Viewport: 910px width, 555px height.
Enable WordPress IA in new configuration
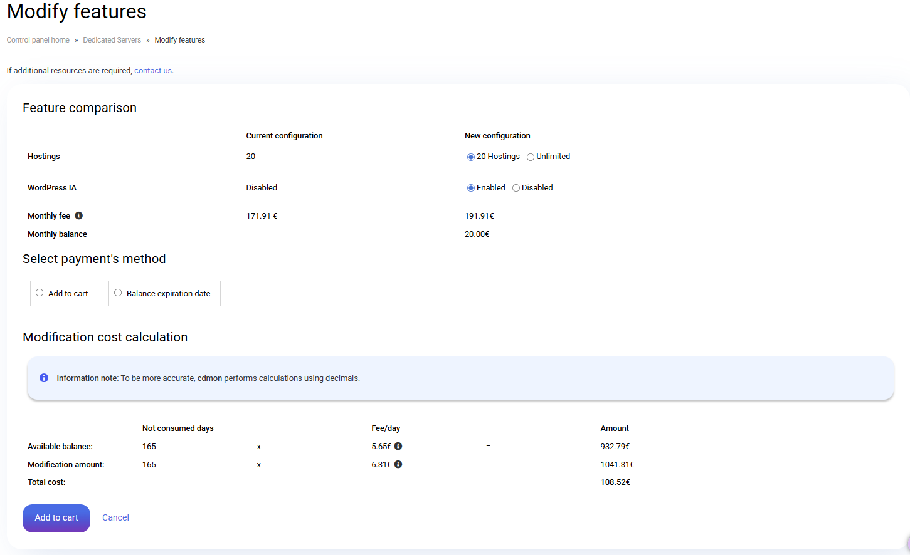(x=471, y=188)
